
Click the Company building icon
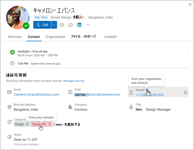click(x=70, y=107)
